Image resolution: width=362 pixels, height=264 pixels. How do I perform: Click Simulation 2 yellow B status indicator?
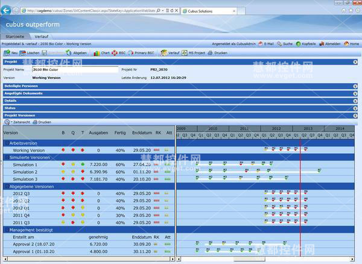click(x=63, y=172)
